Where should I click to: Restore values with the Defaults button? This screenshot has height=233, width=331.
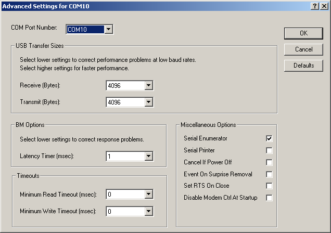[x=303, y=66]
